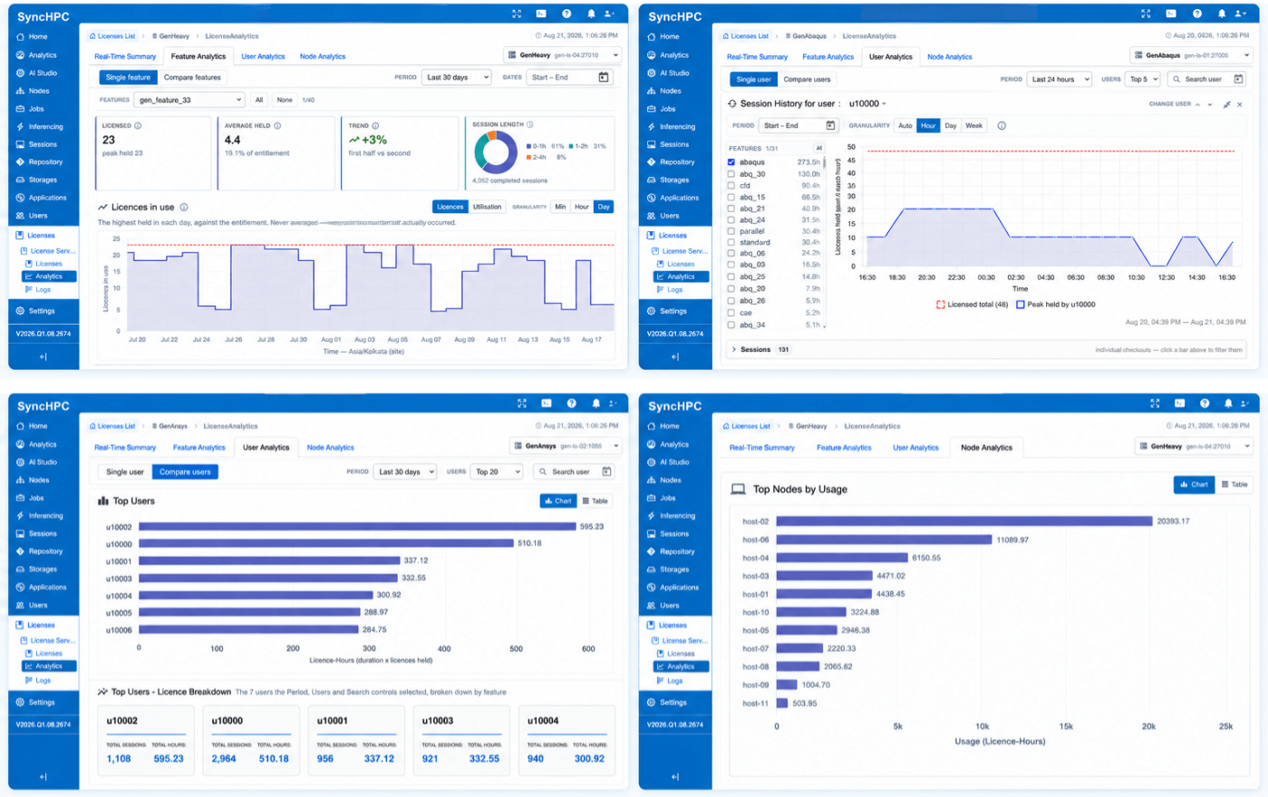Click the info icon beside Licences in use
Image resolution: width=1268 pixels, height=797 pixels.
(x=184, y=207)
